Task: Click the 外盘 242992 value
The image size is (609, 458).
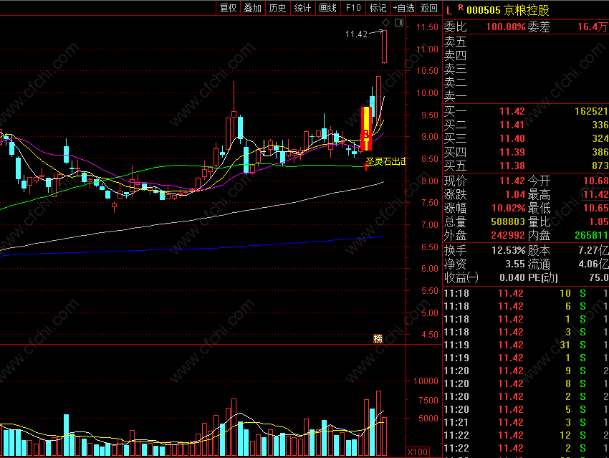Action: tap(508, 235)
